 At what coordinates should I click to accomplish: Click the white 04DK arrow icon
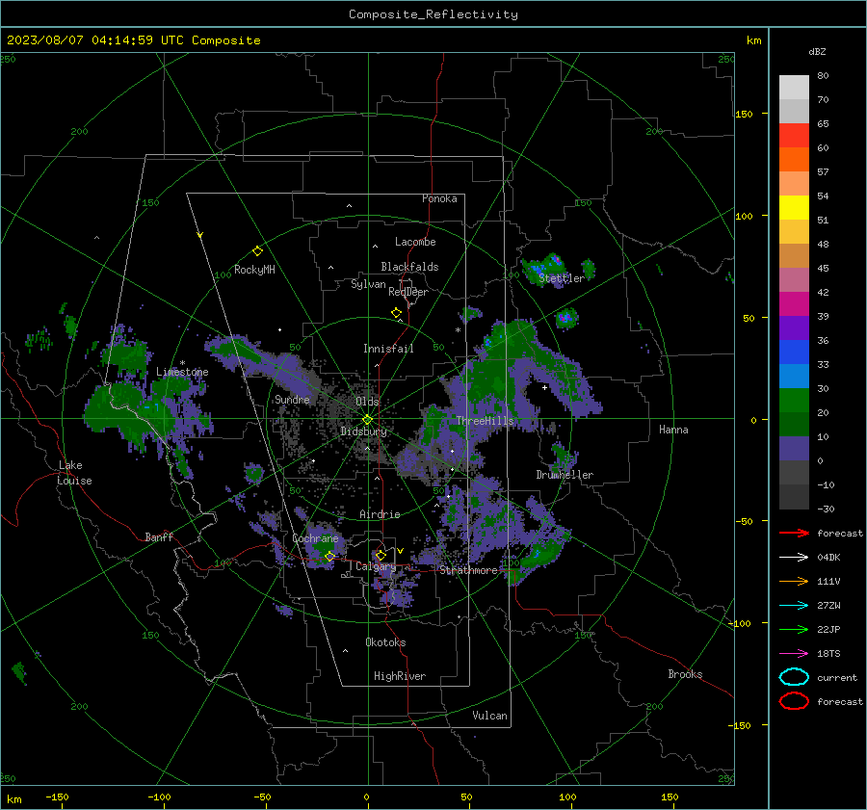coord(794,557)
